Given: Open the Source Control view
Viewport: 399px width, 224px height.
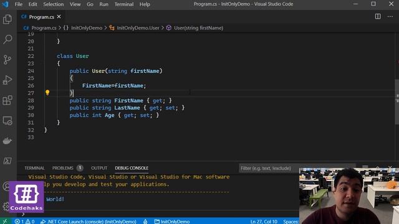Looking at the screenshot, I should pos(7,60).
